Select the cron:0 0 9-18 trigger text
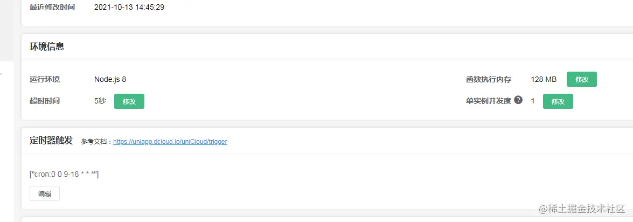Image resolution: width=633 pixels, height=222 pixels. pyautogui.click(x=65, y=175)
